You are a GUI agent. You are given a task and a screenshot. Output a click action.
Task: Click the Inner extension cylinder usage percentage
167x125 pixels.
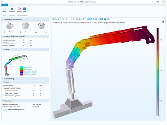pos(33,96)
